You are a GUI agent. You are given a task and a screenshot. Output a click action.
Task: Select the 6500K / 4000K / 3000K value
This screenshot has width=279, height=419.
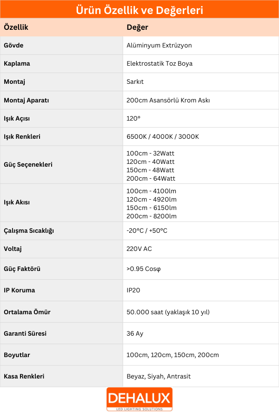[x=163, y=137]
